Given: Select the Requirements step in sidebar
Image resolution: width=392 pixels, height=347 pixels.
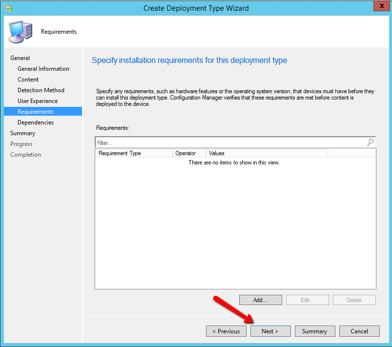Looking at the screenshot, I should 36,112.
